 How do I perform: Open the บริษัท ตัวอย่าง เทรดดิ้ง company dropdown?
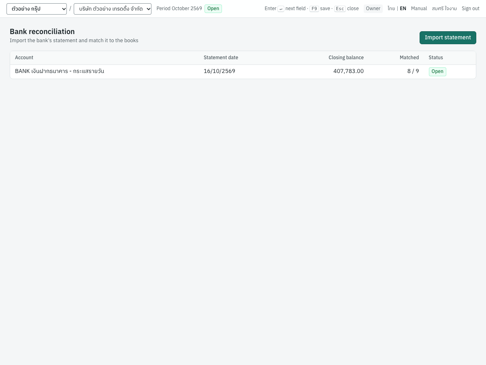pos(113,9)
